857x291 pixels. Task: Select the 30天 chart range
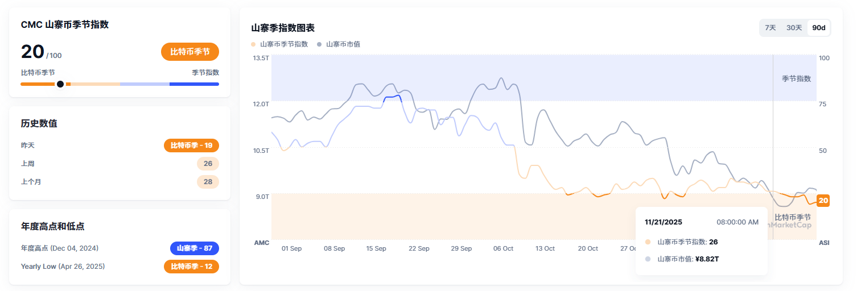tap(794, 28)
